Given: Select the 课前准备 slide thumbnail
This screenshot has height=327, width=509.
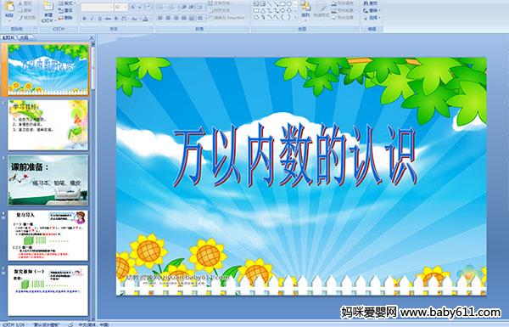Looking at the screenshot, I should 48,180.
